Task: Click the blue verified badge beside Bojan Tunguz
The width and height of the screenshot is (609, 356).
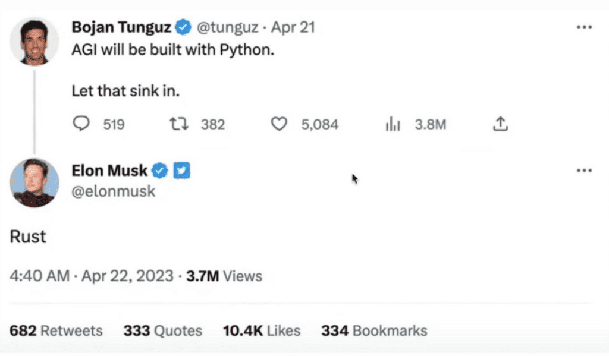Action: (x=183, y=27)
